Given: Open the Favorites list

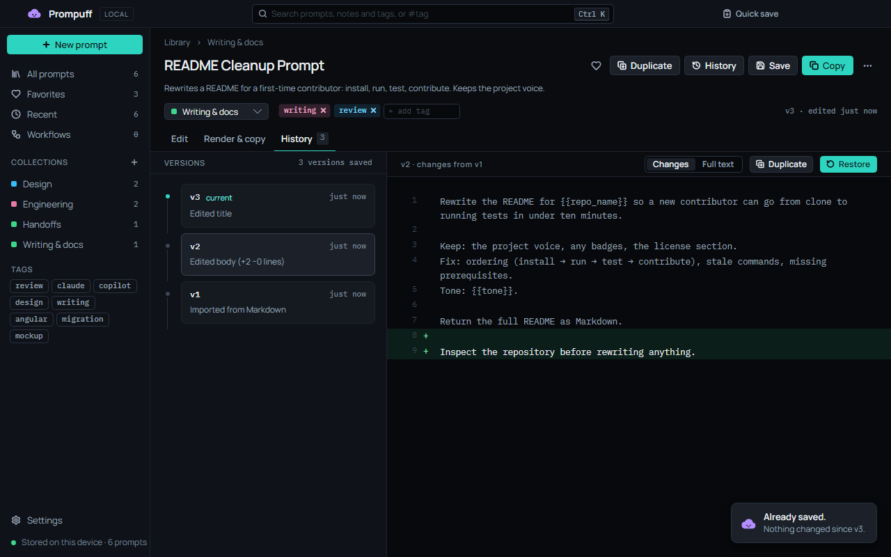Looking at the screenshot, I should point(74,94).
